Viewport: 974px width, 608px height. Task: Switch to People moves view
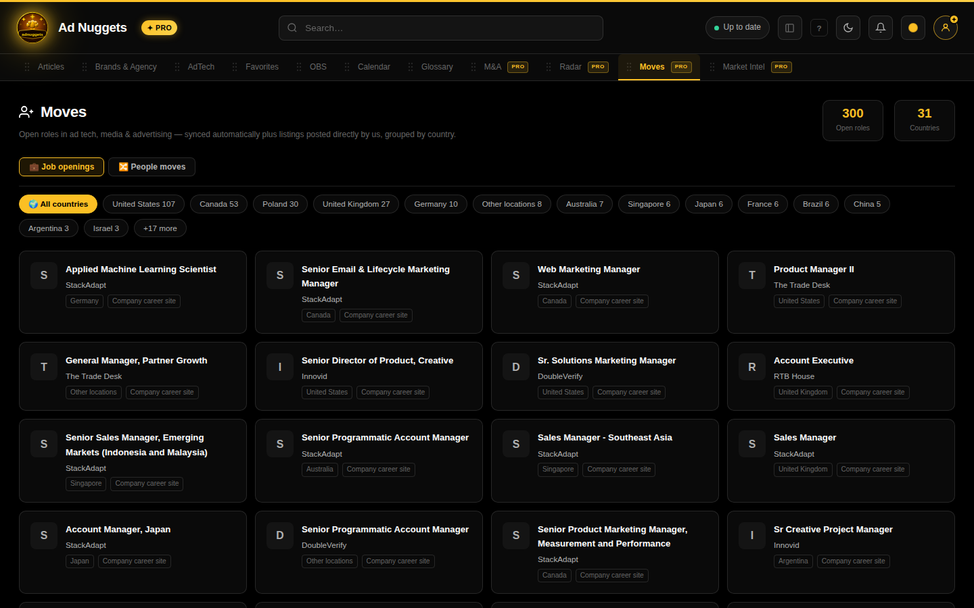click(x=152, y=167)
